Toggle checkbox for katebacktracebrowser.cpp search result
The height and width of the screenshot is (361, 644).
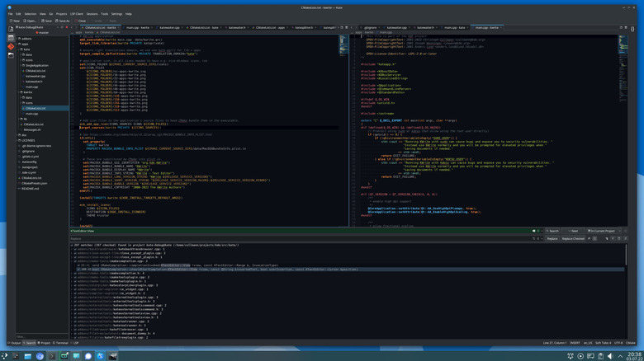pyautogui.click(x=73, y=249)
